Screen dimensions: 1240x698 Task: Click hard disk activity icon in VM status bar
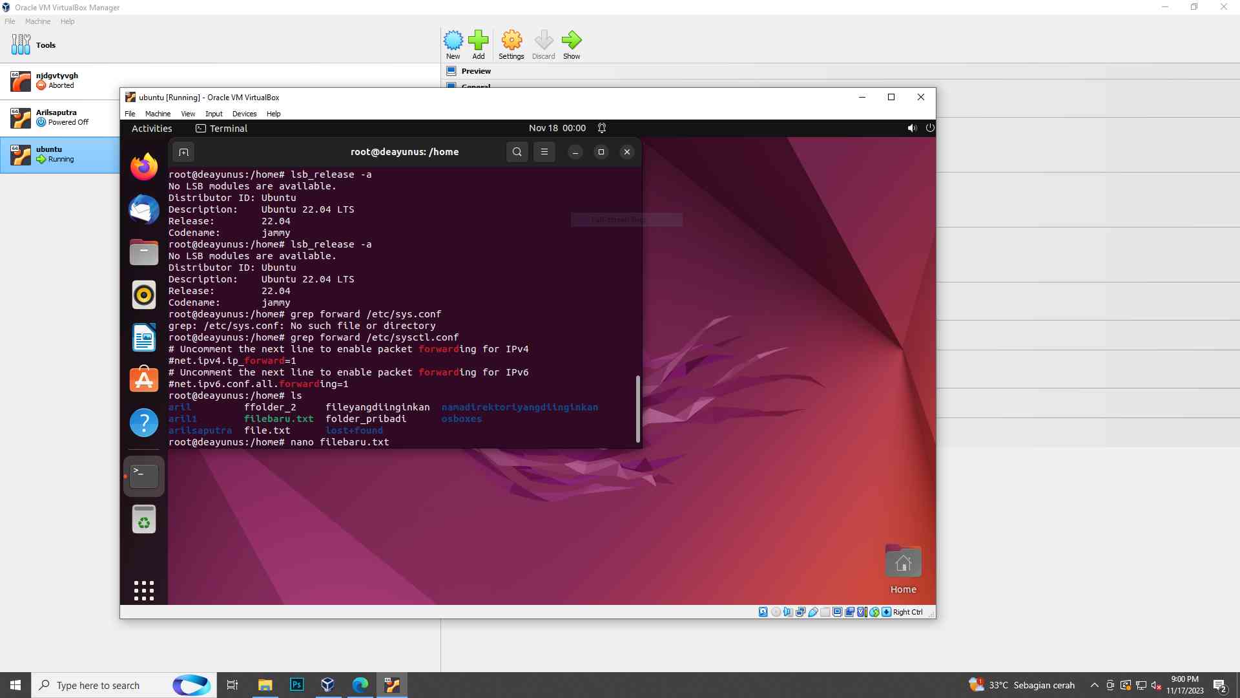[x=763, y=612]
